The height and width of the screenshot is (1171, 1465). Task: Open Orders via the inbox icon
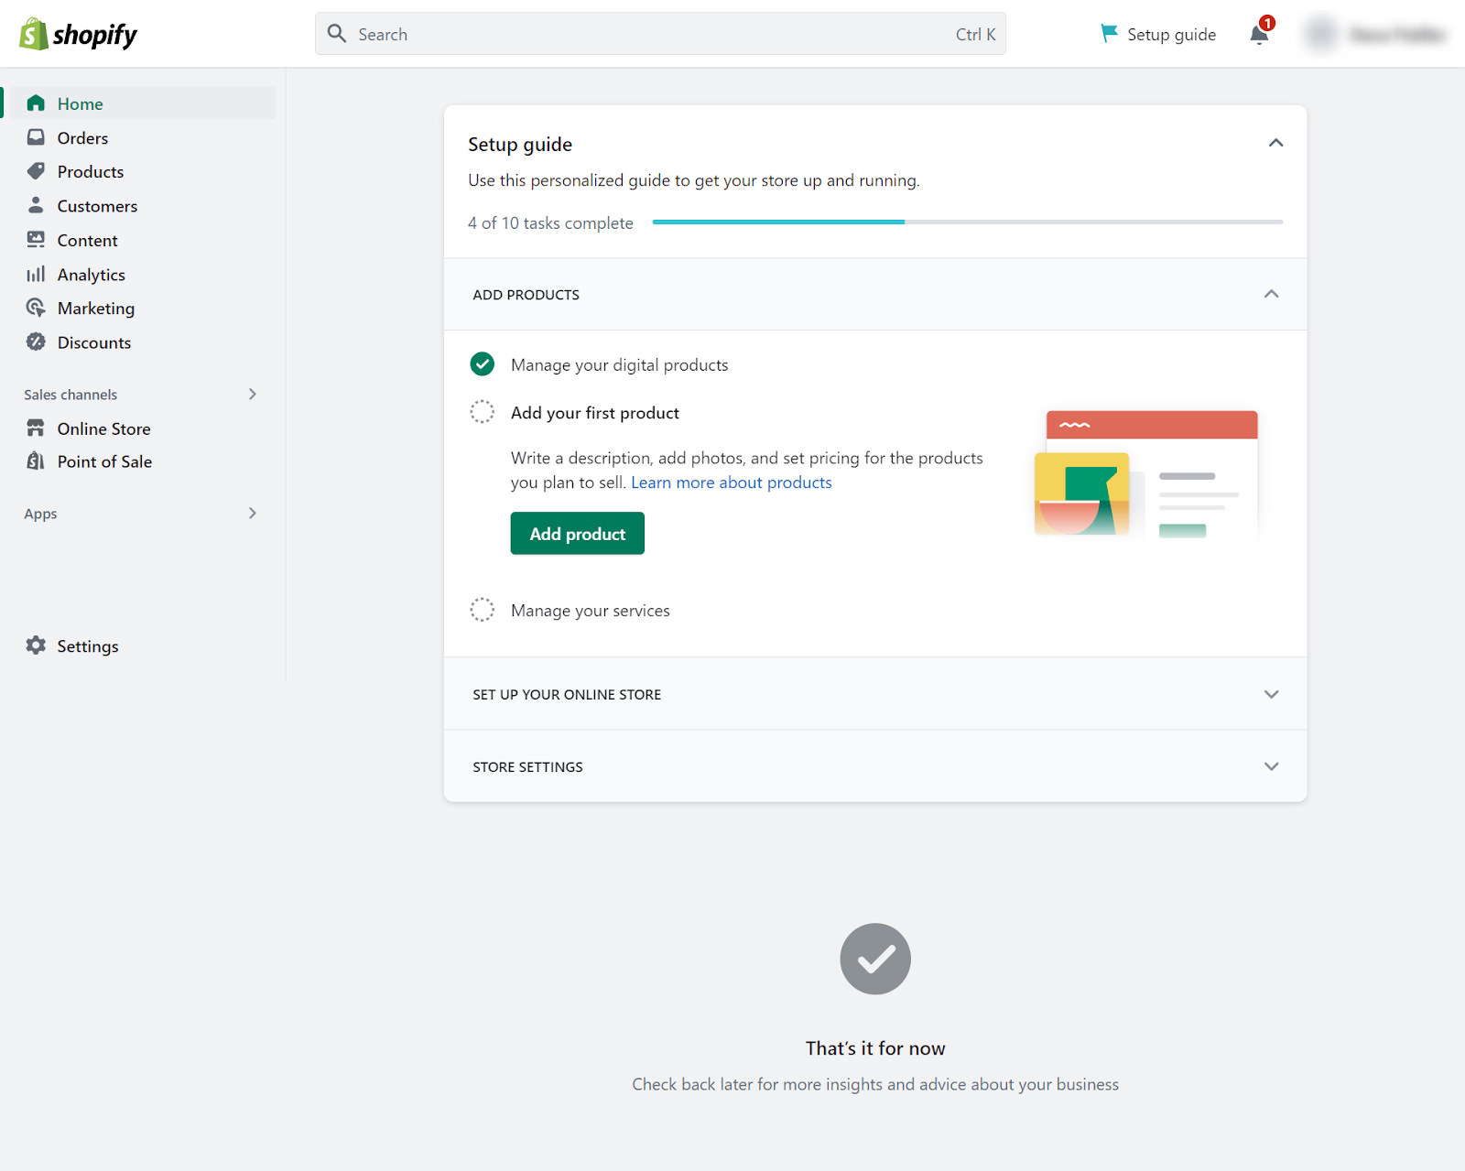pos(36,137)
